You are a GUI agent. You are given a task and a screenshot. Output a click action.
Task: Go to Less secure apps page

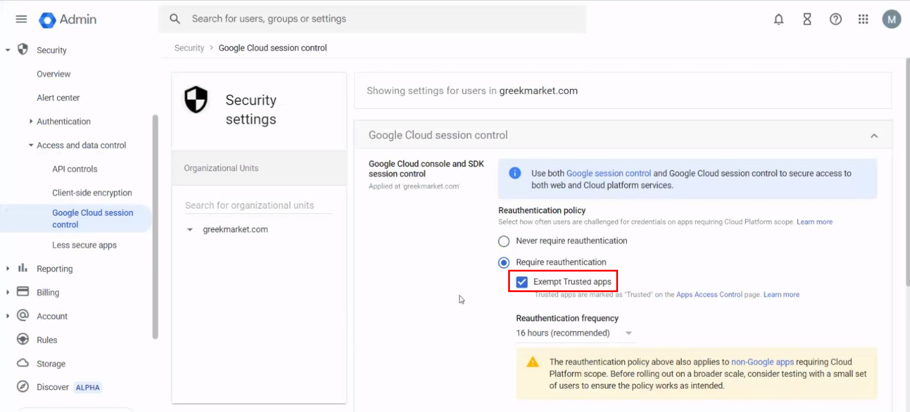click(84, 245)
